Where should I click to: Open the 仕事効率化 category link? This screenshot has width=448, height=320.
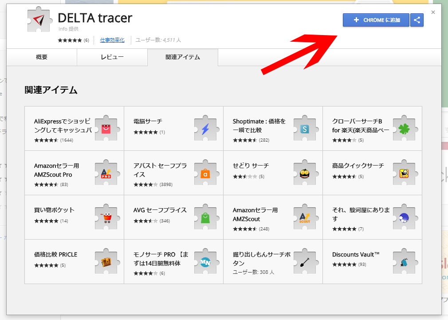pyautogui.click(x=112, y=40)
